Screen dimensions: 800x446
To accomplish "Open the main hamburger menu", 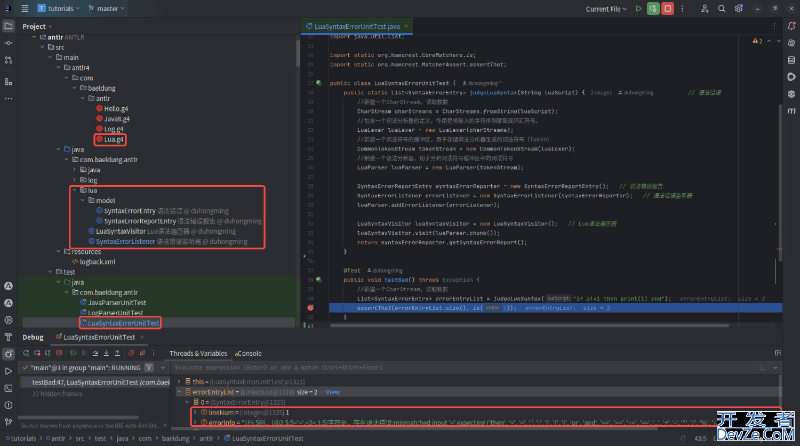I will [x=25, y=9].
